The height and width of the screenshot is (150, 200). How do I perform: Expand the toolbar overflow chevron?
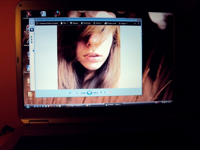pyautogui.click(x=135, y=23)
